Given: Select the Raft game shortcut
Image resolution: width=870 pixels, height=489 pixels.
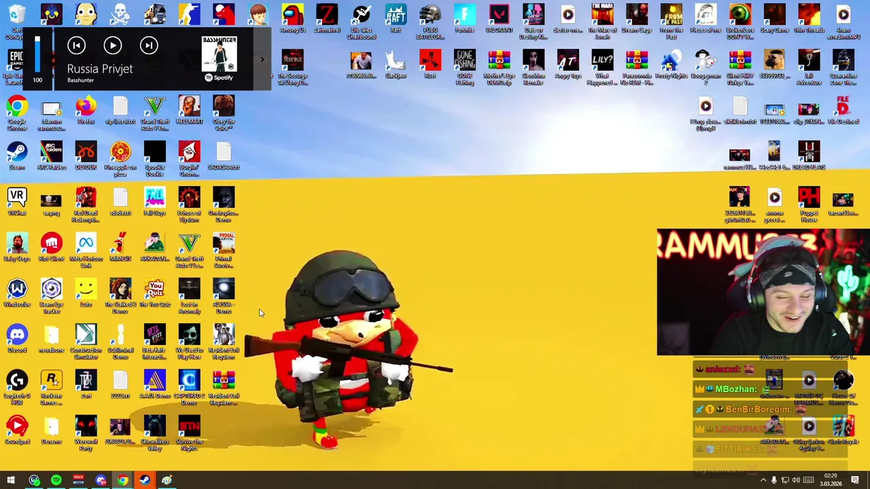Looking at the screenshot, I should [396, 19].
